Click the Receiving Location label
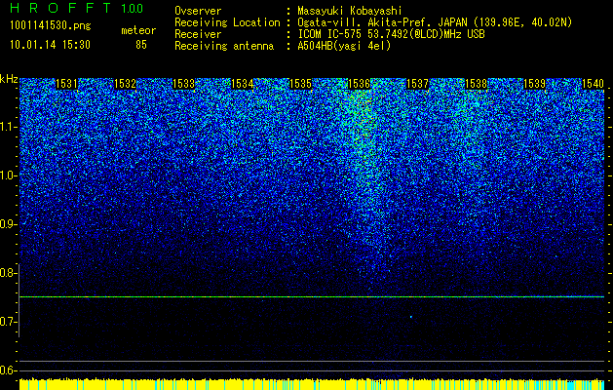Viewport: 613px width, 390px height. [x=227, y=23]
